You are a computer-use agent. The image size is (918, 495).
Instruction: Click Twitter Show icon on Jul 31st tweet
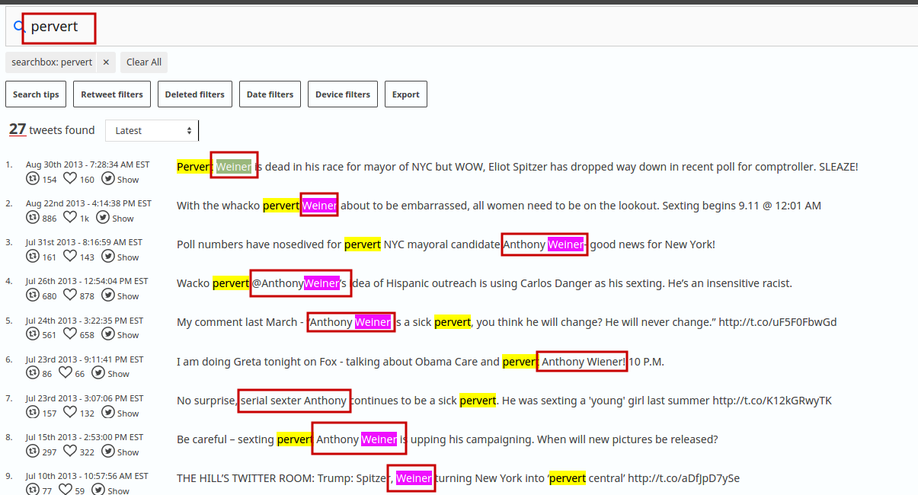108,256
